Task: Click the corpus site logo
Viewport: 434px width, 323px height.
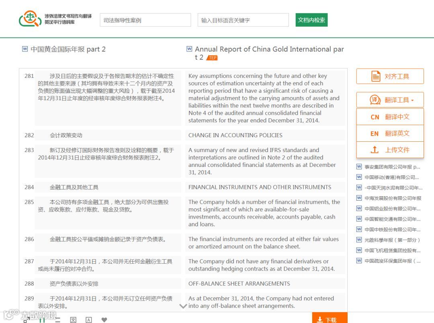Action: 55,19
